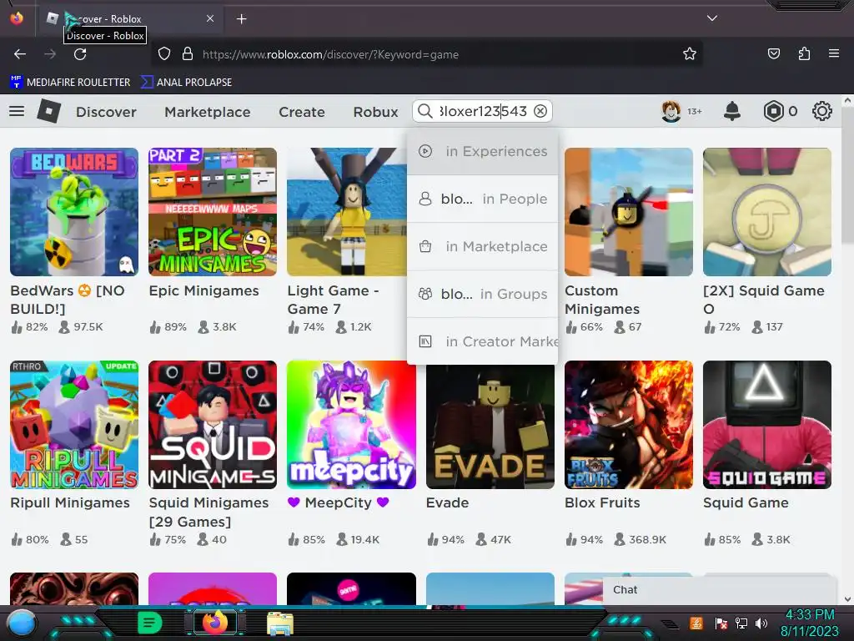Viewport: 854px width, 641px height.
Task: Search bloxer123543 in Experiences
Action: pos(483,151)
